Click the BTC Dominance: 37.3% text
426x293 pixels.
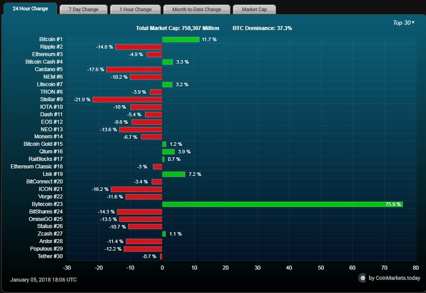click(x=262, y=28)
